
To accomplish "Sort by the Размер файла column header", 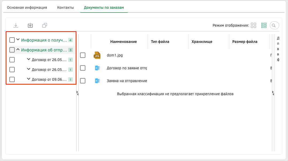I will 245,42.
